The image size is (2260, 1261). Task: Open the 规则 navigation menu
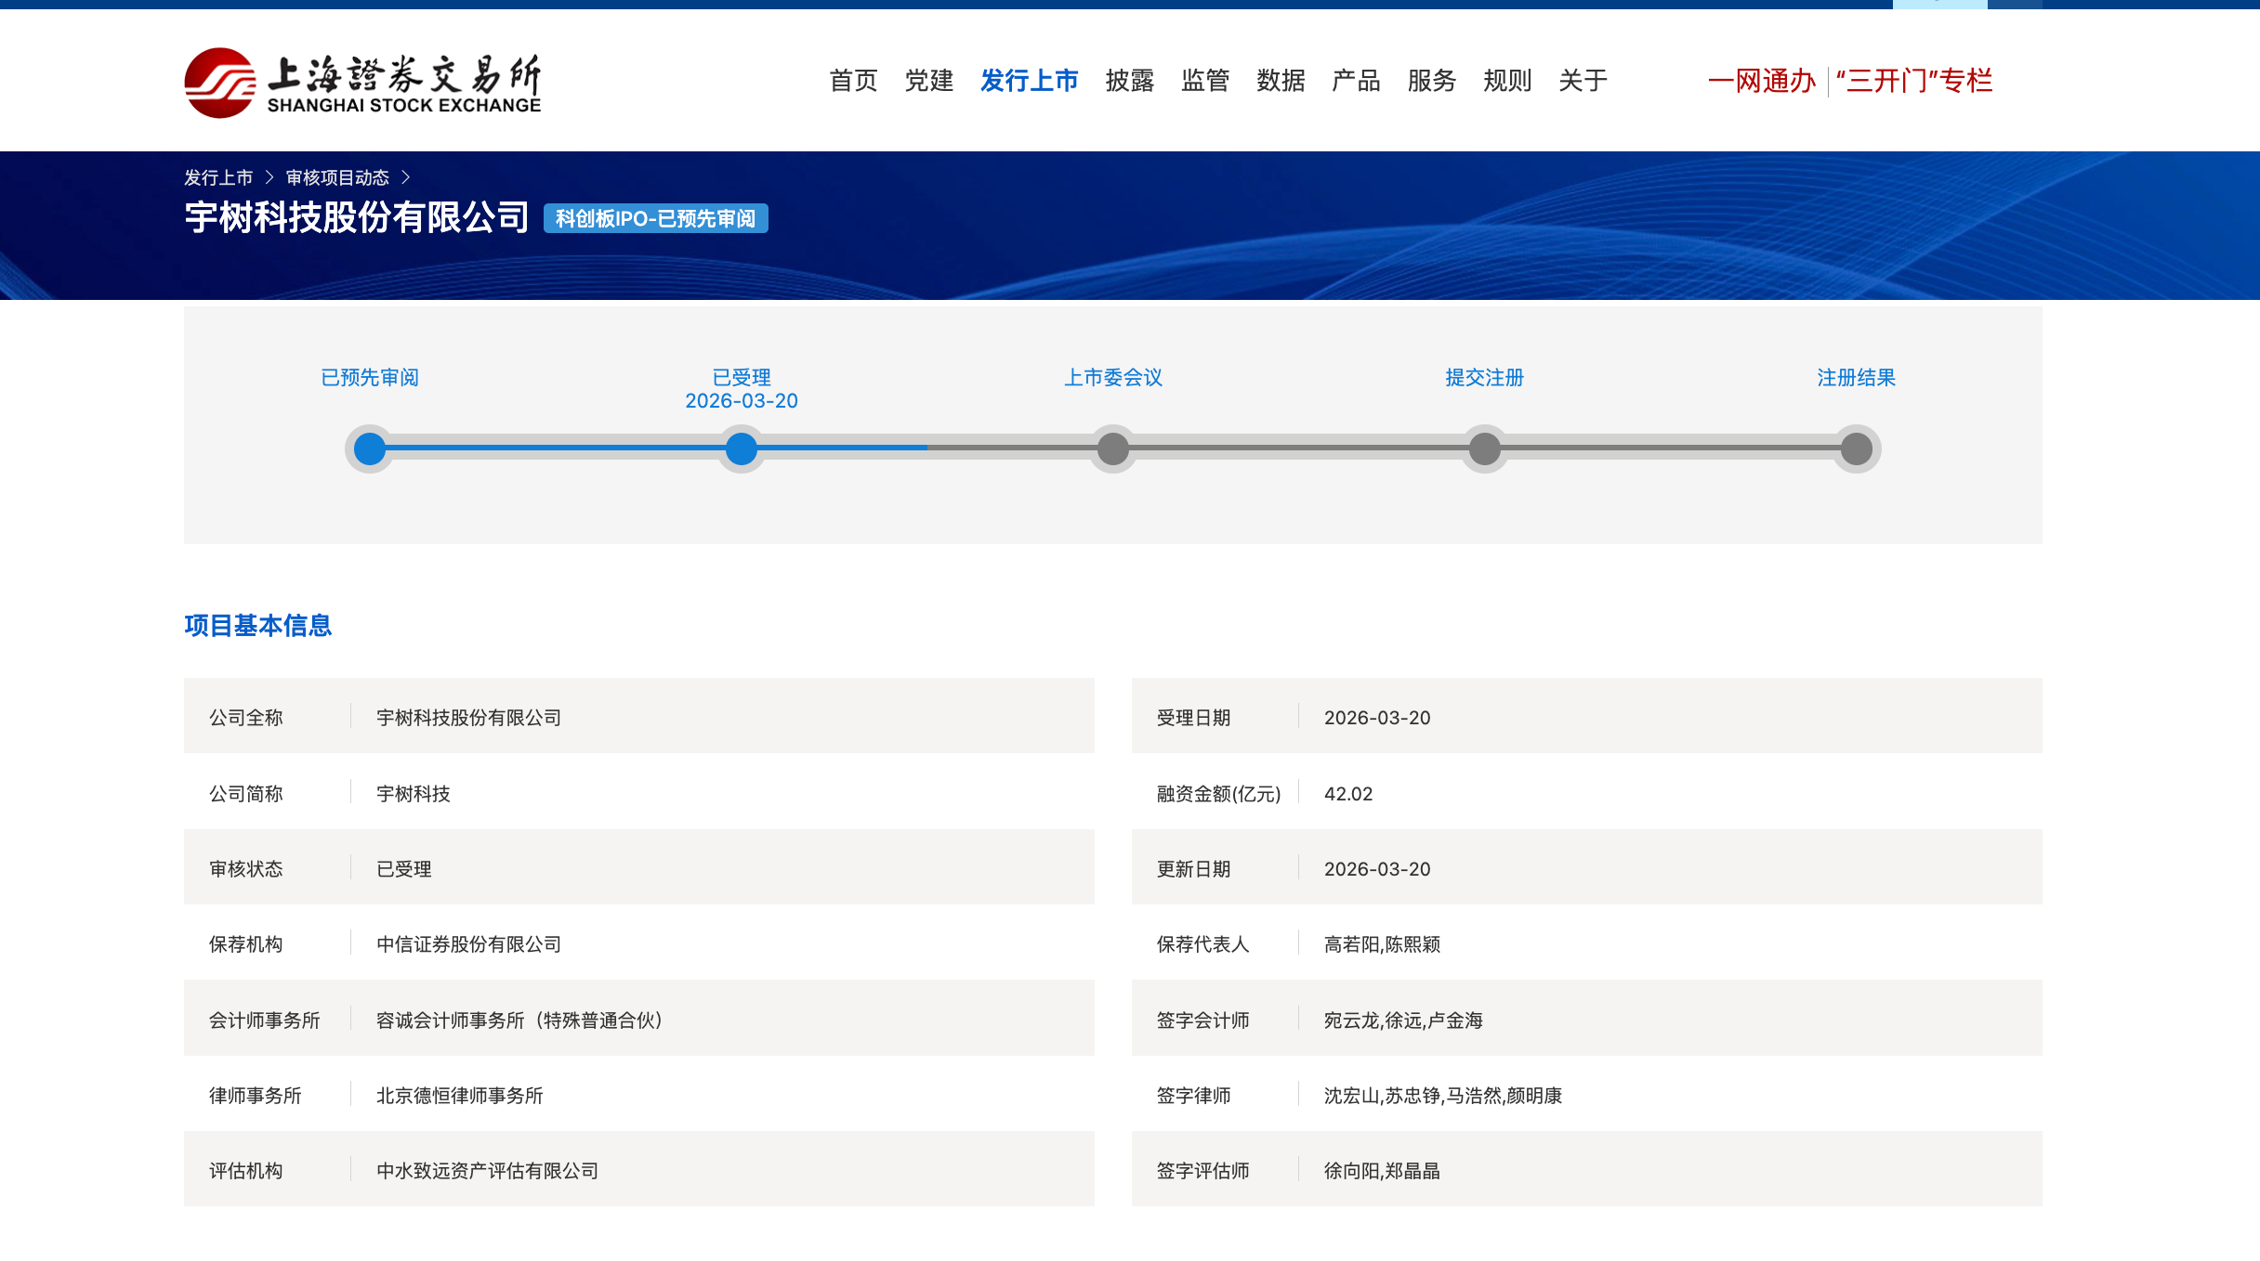pyautogui.click(x=1506, y=81)
